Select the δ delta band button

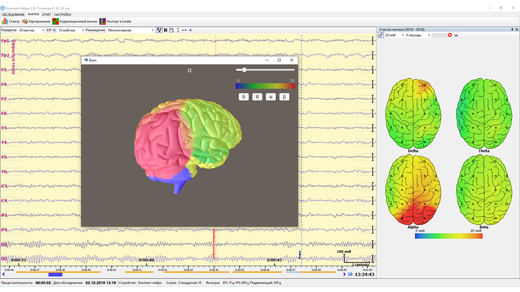tap(243, 97)
